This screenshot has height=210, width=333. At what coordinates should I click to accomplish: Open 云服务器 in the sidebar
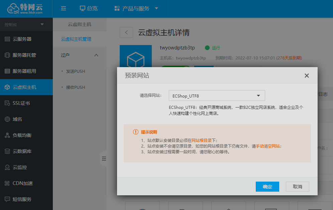point(26,39)
